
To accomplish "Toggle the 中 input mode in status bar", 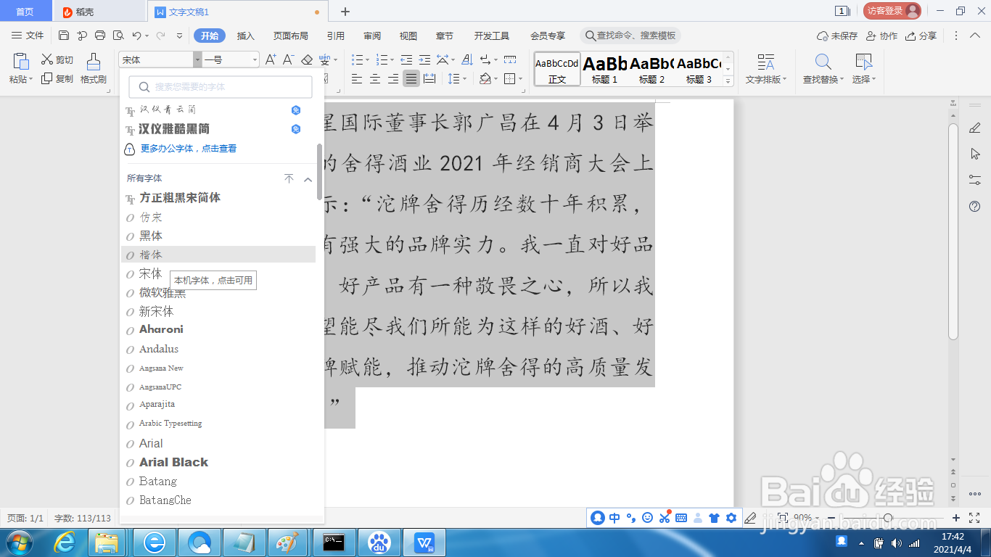I will click(x=614, y=518).
